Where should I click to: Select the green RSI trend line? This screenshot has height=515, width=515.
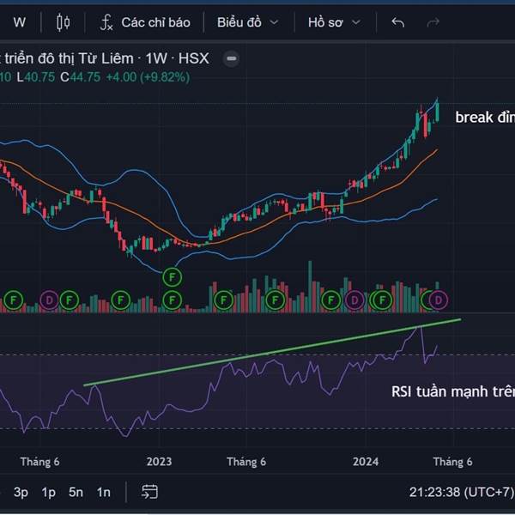(273, 353)
